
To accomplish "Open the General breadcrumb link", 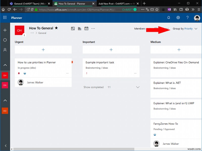I will [x=42, y=33].
